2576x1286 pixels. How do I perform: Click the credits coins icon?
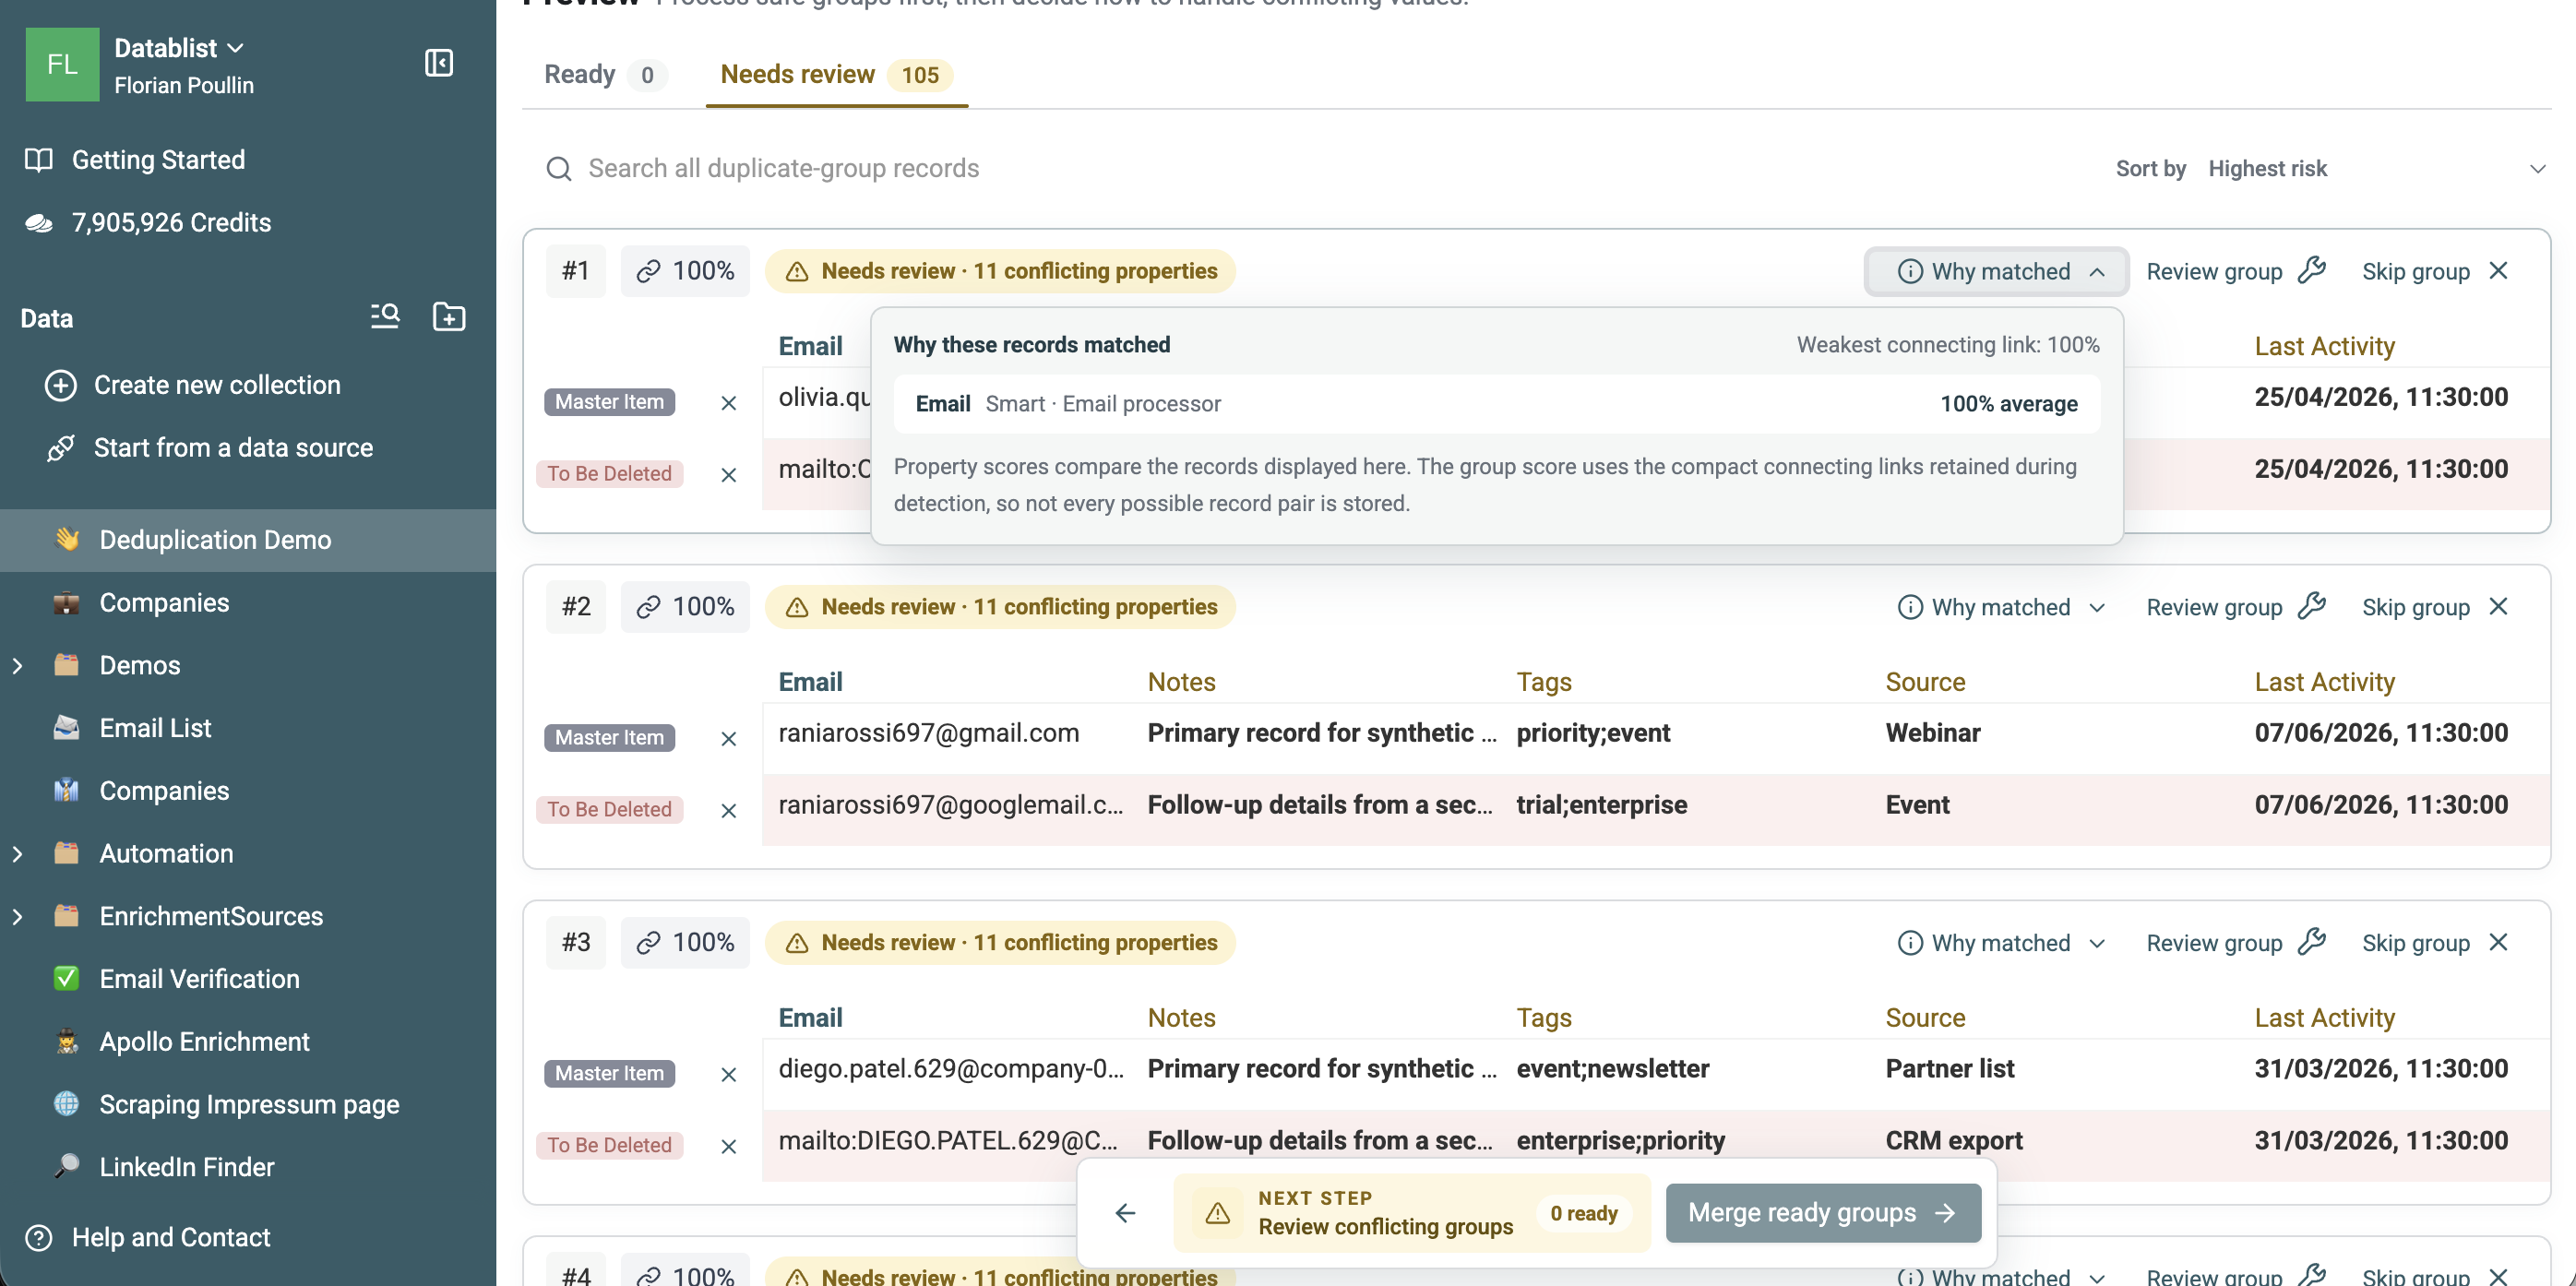click(38, 223)
